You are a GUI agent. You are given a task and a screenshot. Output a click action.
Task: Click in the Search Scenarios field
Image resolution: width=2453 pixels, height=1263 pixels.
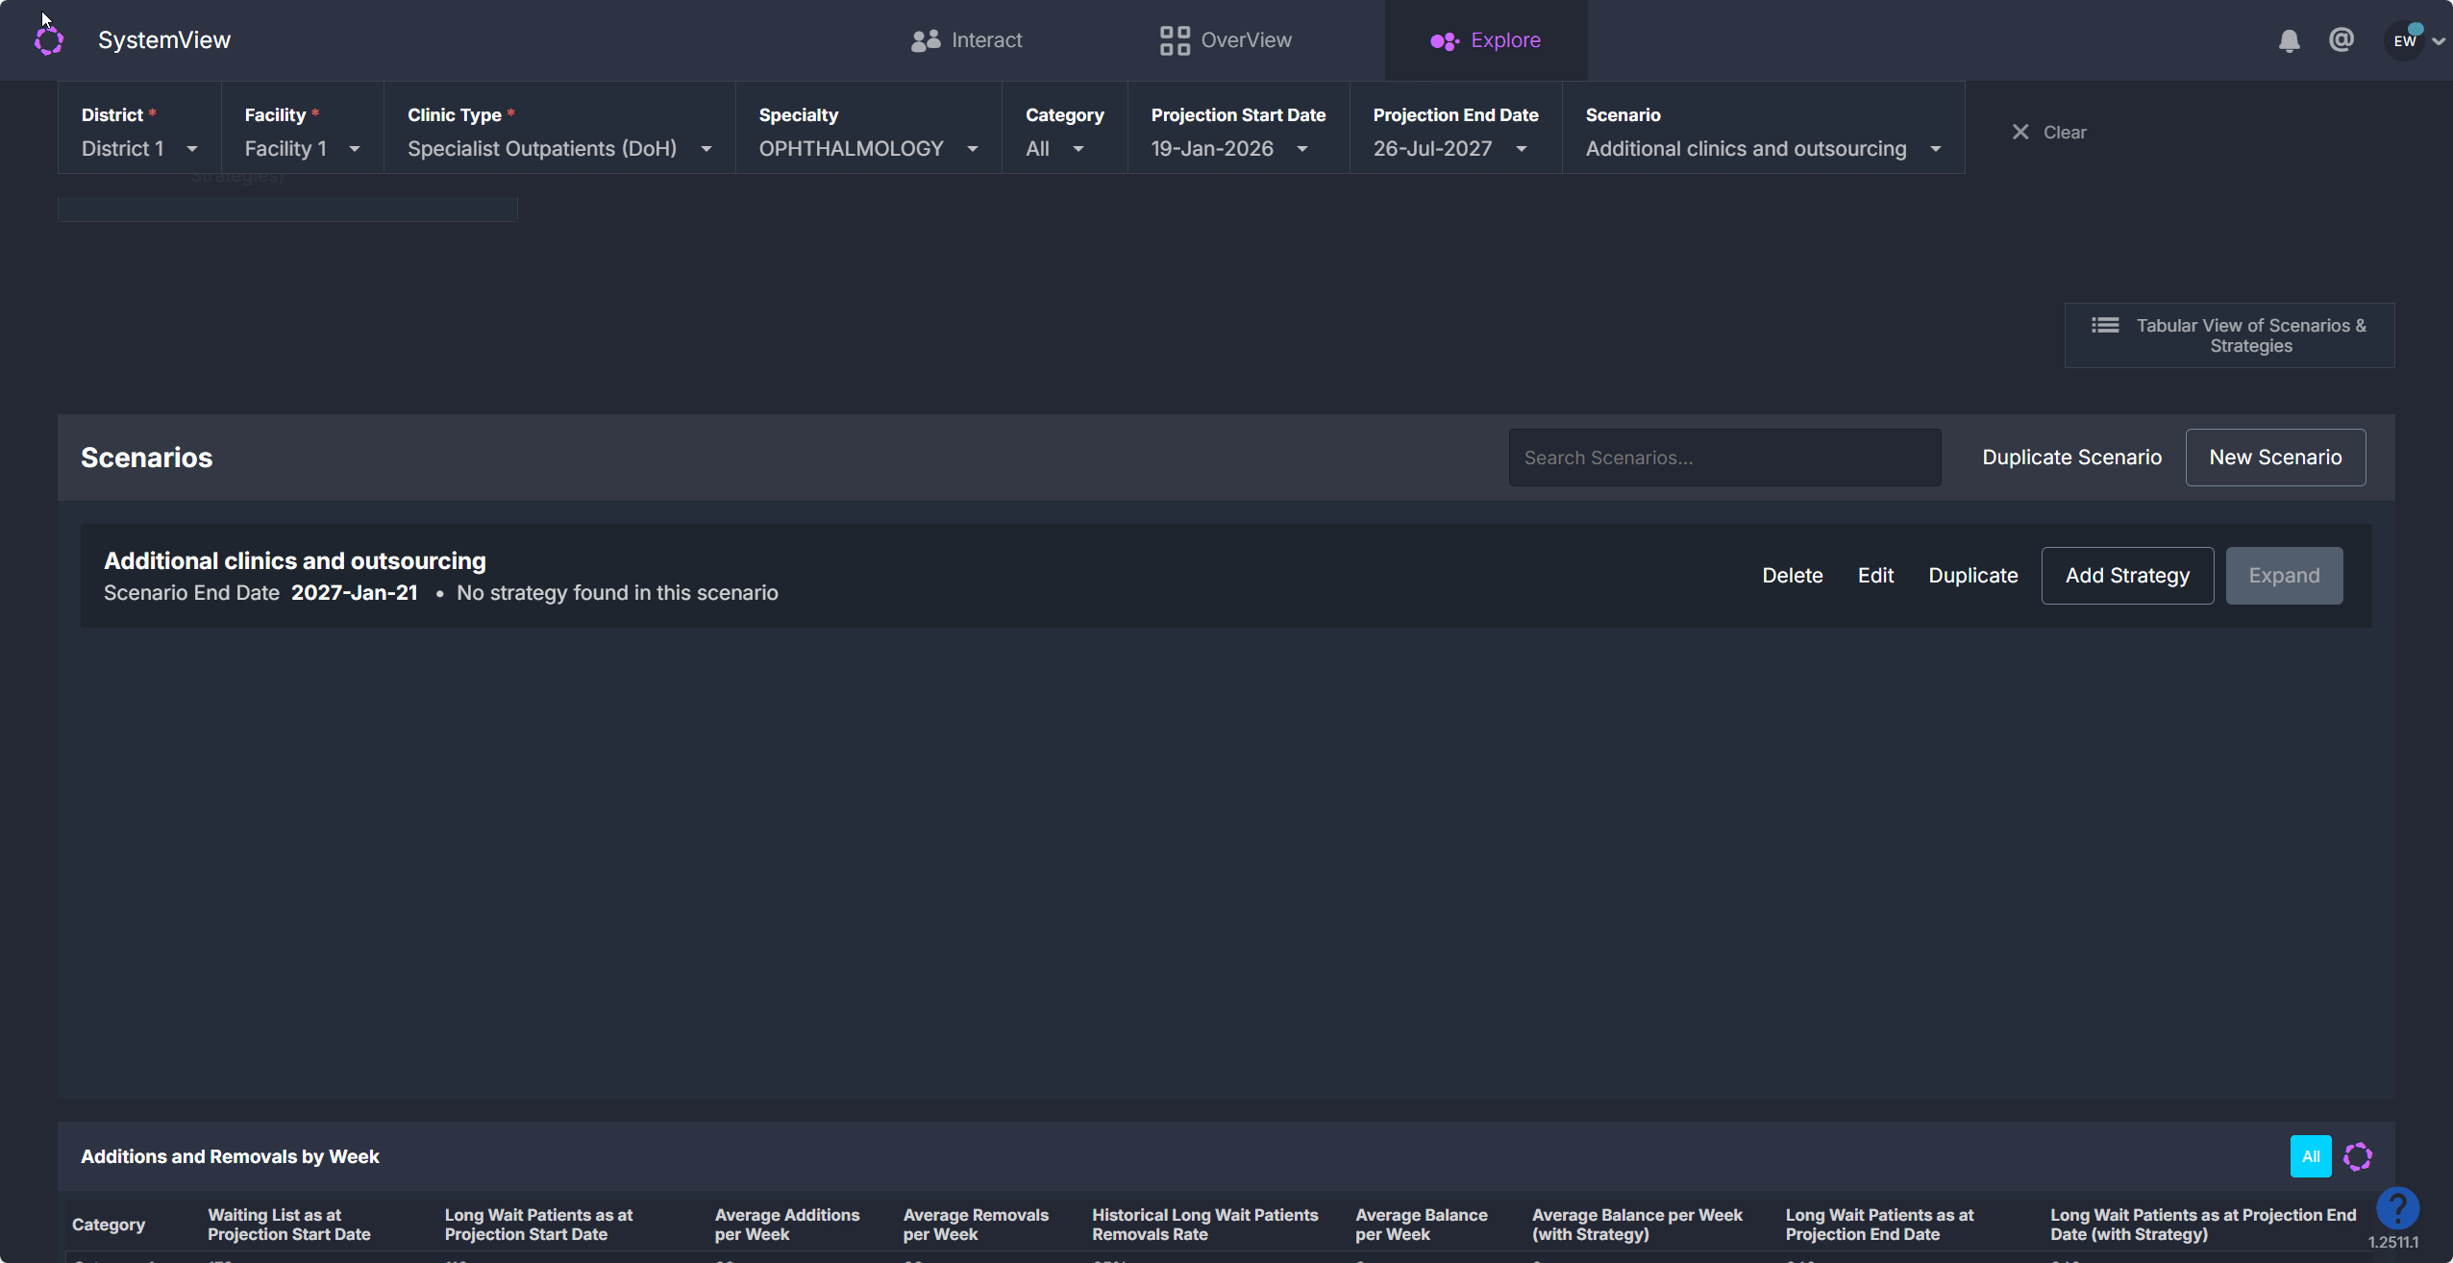pyautogui.click(x=1724, y=458)
